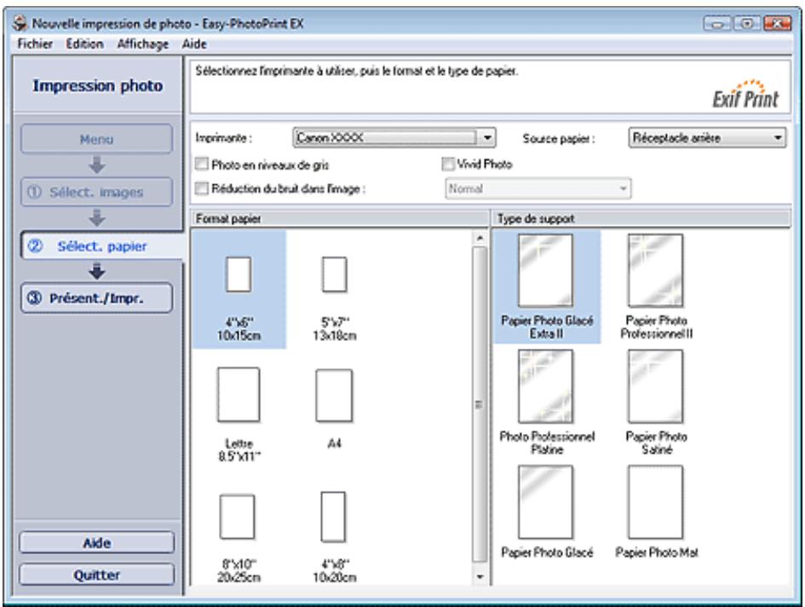Go to the Menu step button
Screen dimensions: 805x607
click(x=96, y=139)
